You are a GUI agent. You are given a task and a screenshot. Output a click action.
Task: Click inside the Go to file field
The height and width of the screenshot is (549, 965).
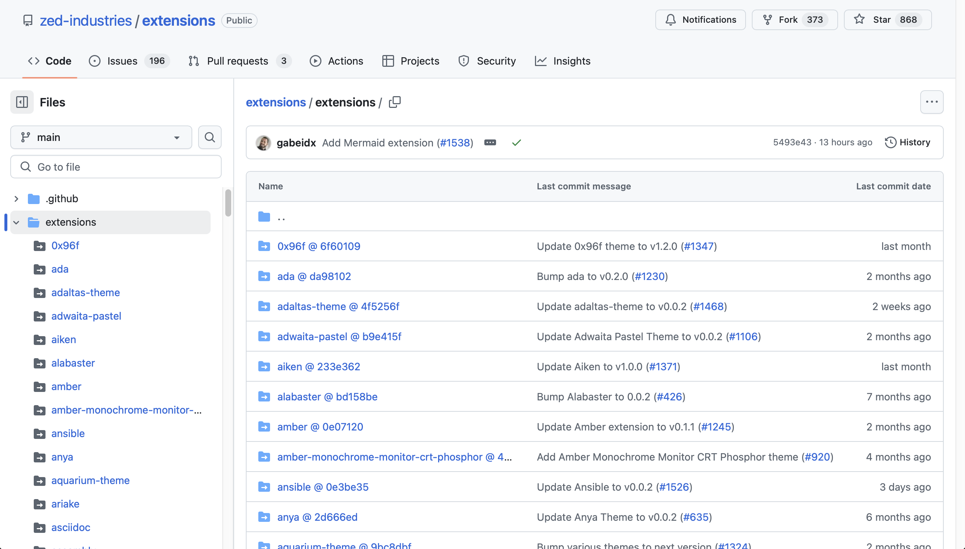(x=116, y=167)
